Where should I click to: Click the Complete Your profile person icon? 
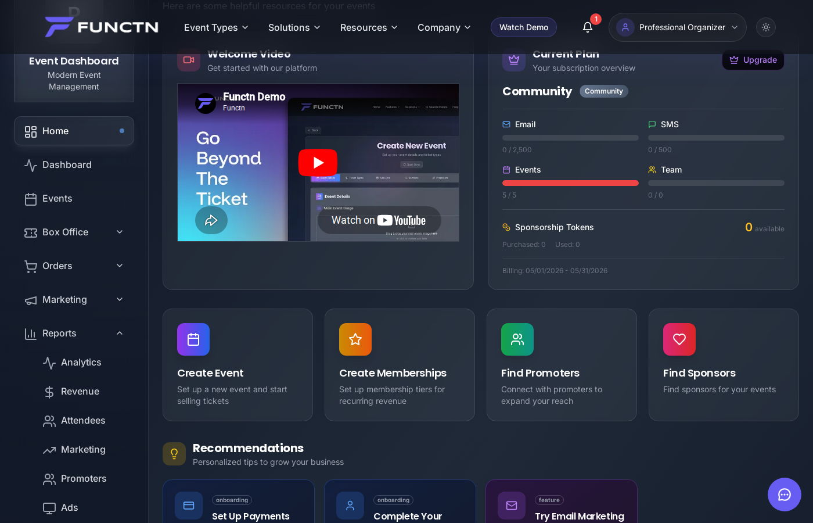350,506
